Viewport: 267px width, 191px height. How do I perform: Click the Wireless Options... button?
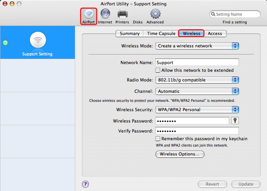pos(180,154)
